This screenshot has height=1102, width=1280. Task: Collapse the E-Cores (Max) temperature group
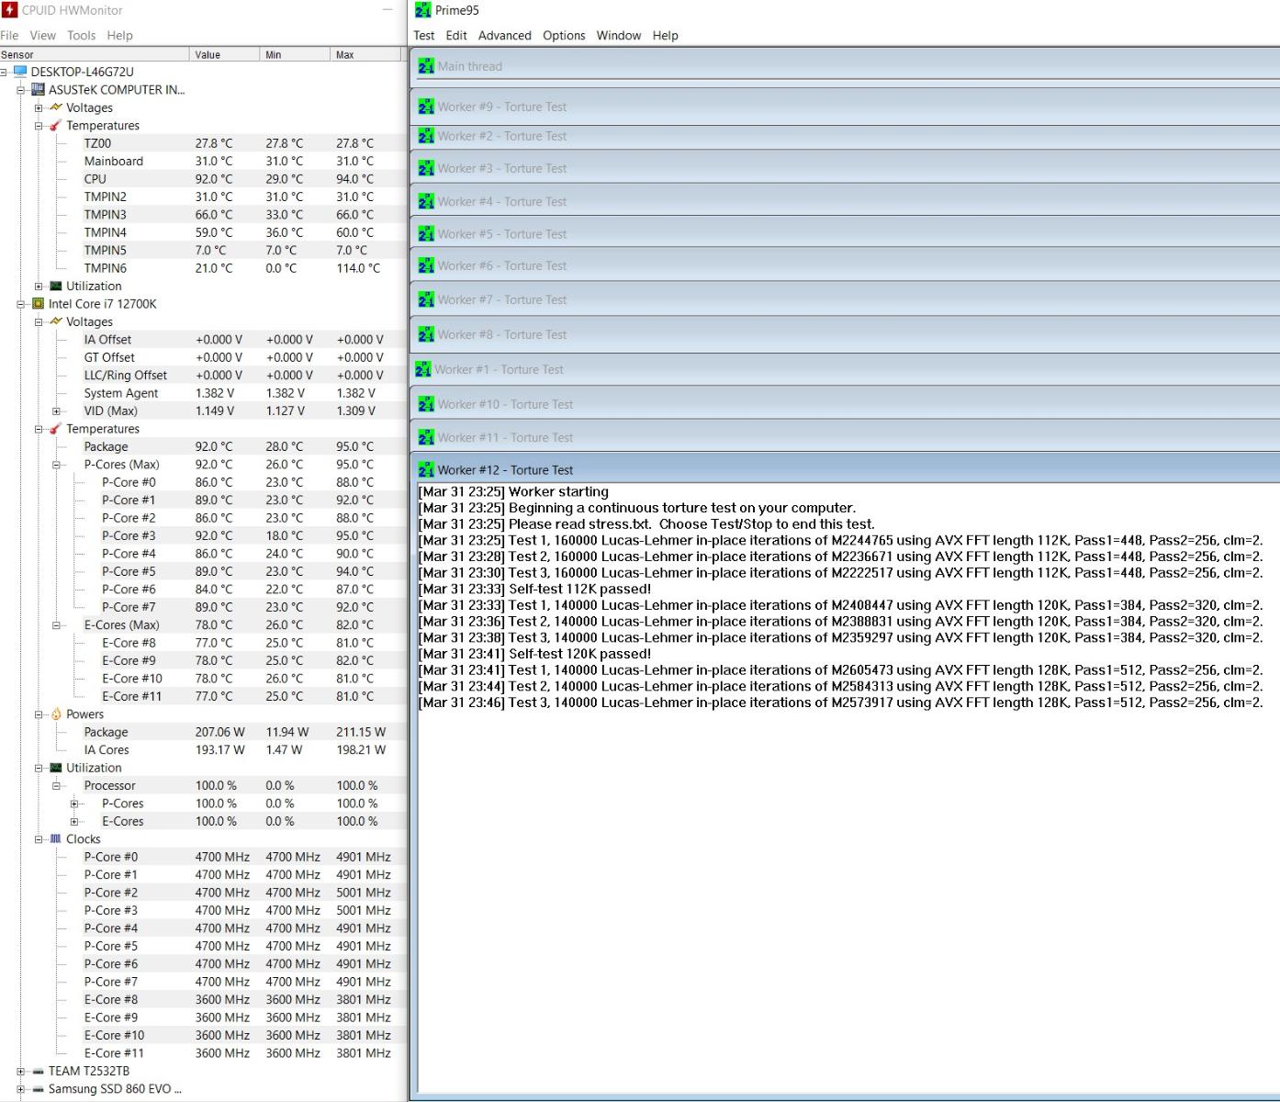[x=56, y=625]
